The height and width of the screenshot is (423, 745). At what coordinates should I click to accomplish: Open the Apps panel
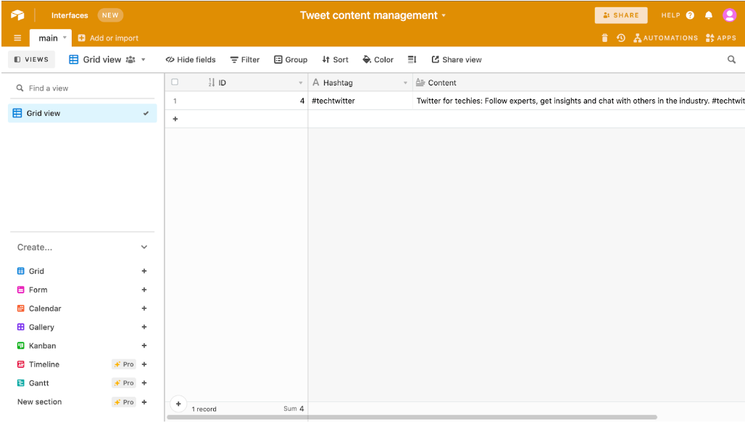[720, 38]
